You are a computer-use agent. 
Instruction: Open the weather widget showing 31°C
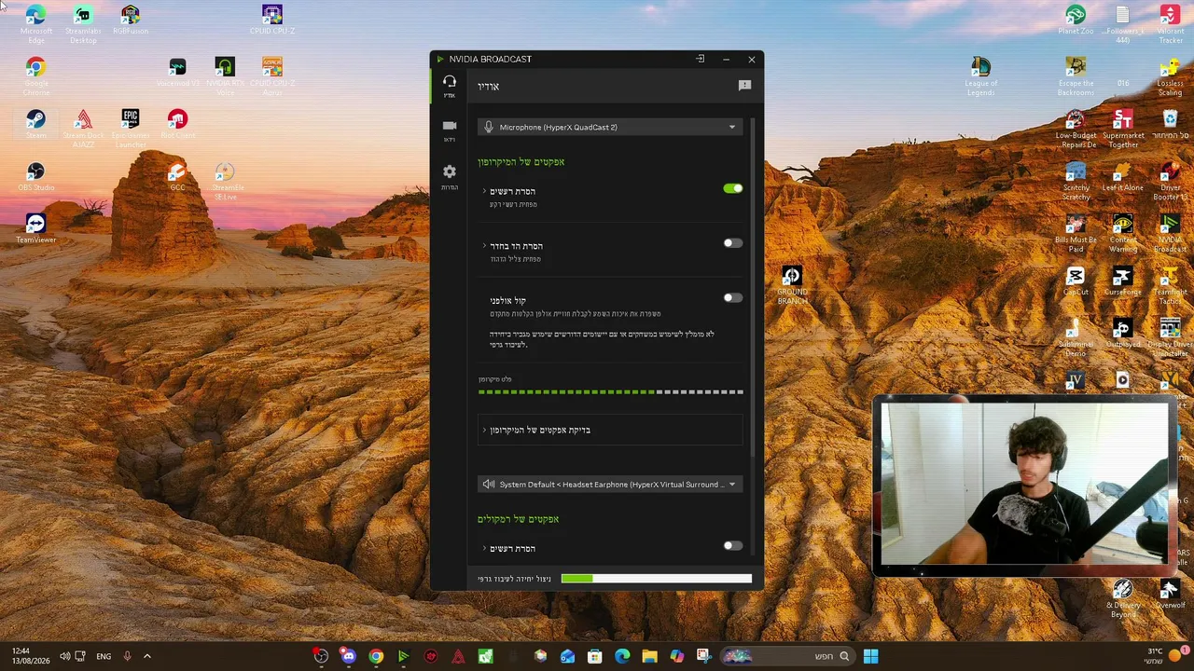(1165, 656)
